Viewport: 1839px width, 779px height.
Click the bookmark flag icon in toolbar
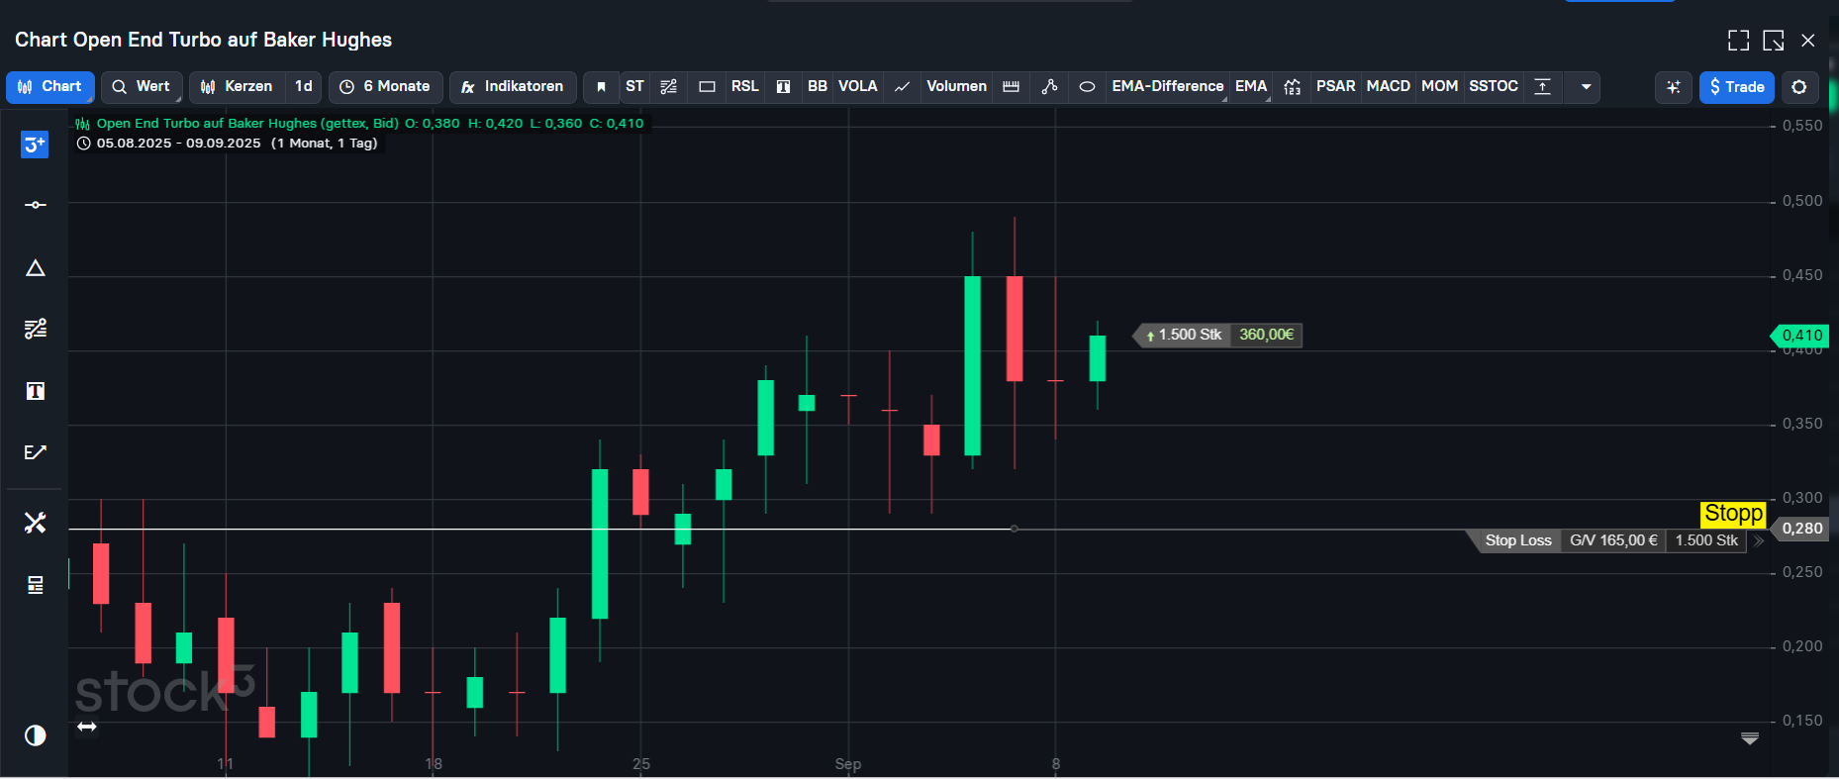pos(601,87)
